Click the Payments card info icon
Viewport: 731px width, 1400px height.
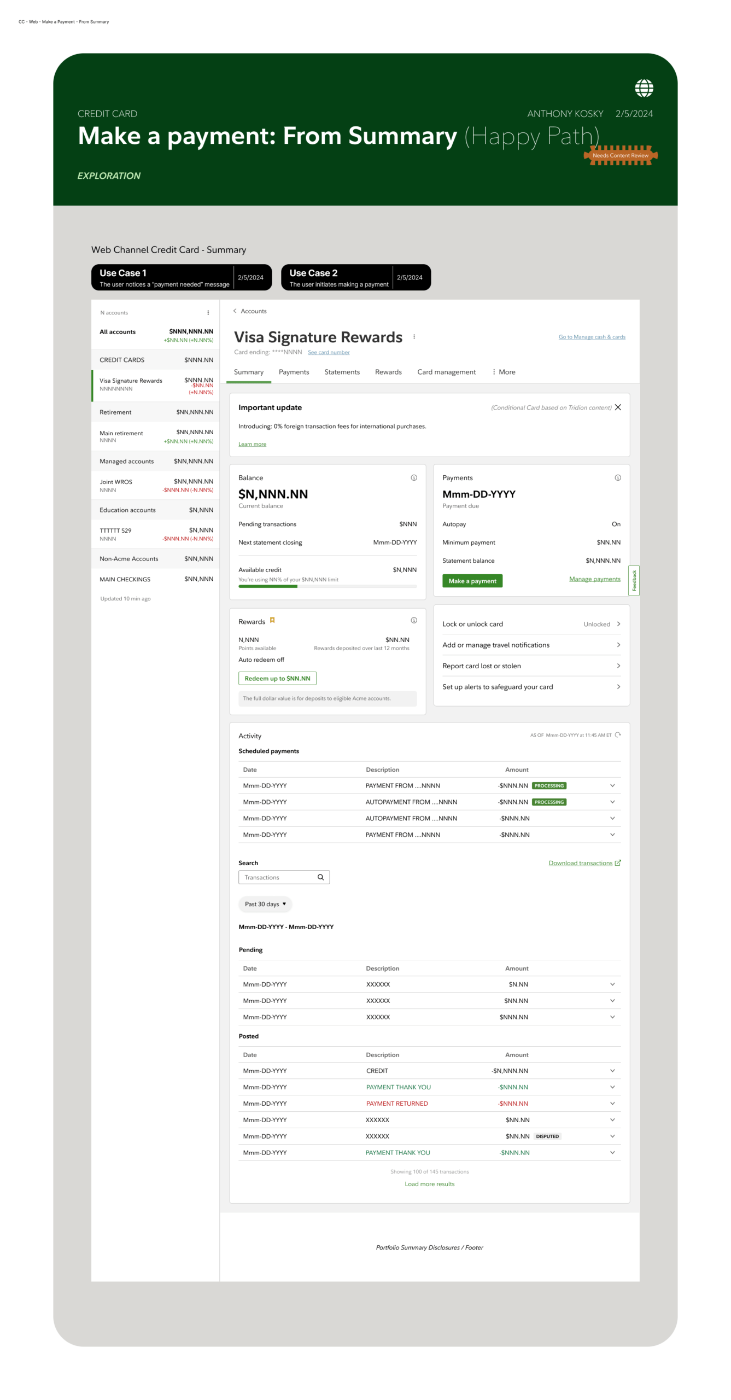[x=617, y=477]
